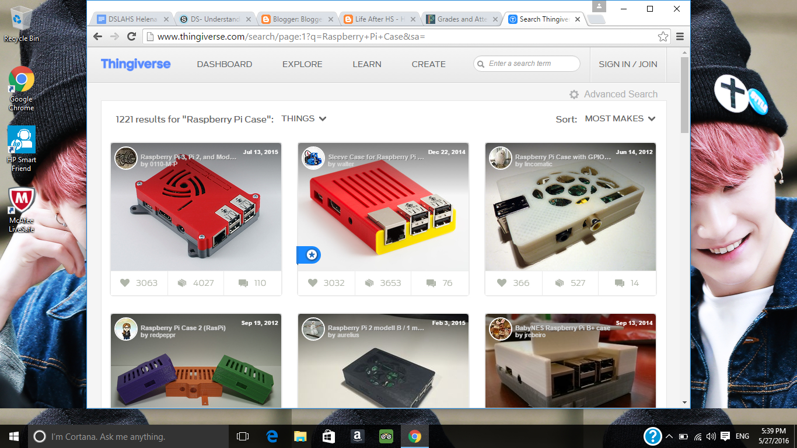The height and width of the screenshot is (448, 797).
Task: Open the walter user avatar
Action: click(x=313, y=158)
